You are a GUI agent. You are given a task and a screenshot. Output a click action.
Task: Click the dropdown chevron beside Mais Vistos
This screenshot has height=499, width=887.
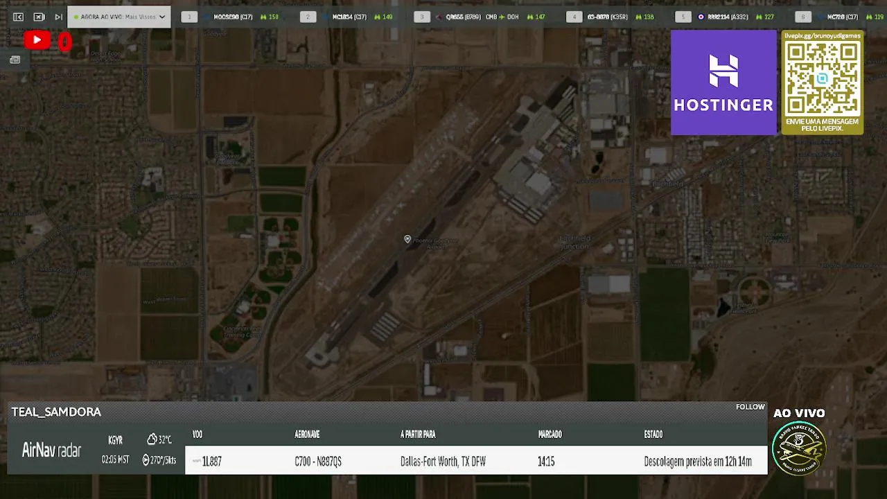[162, 17]
